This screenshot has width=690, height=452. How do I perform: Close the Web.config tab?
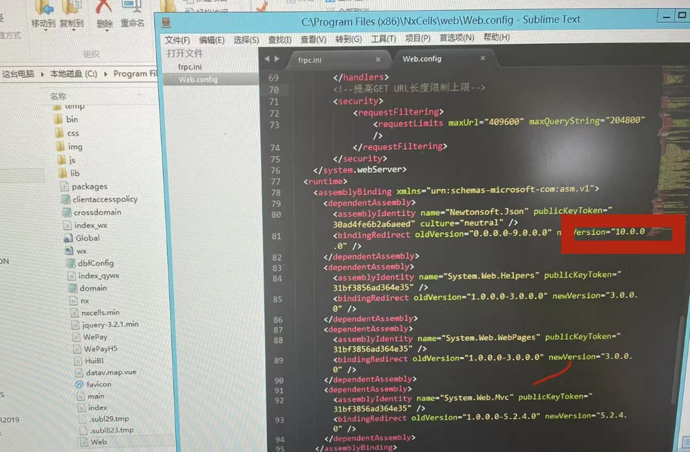point(483,58)
